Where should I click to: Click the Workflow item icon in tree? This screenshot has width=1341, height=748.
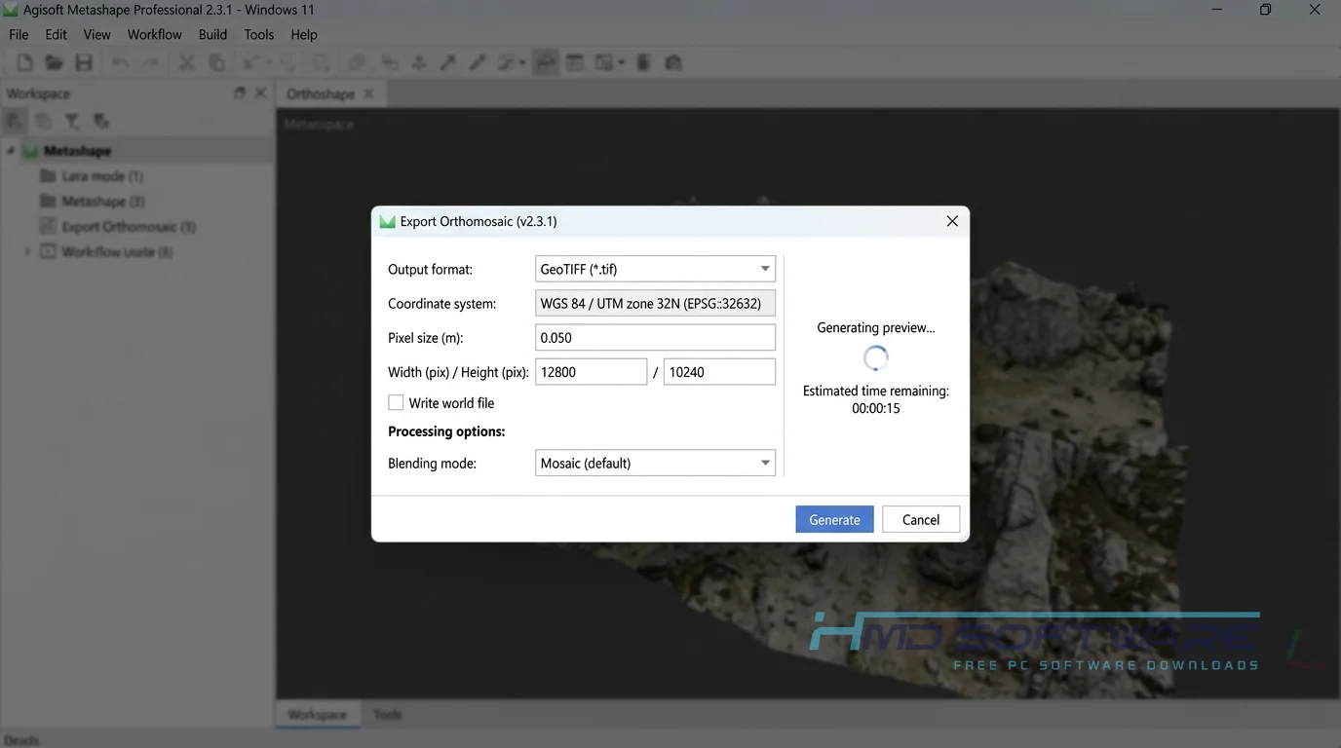pos(47,251)
